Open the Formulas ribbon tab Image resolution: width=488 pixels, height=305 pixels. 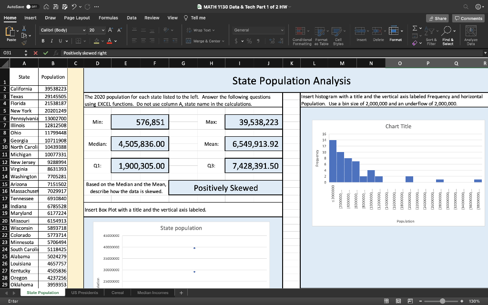point(108,18)
